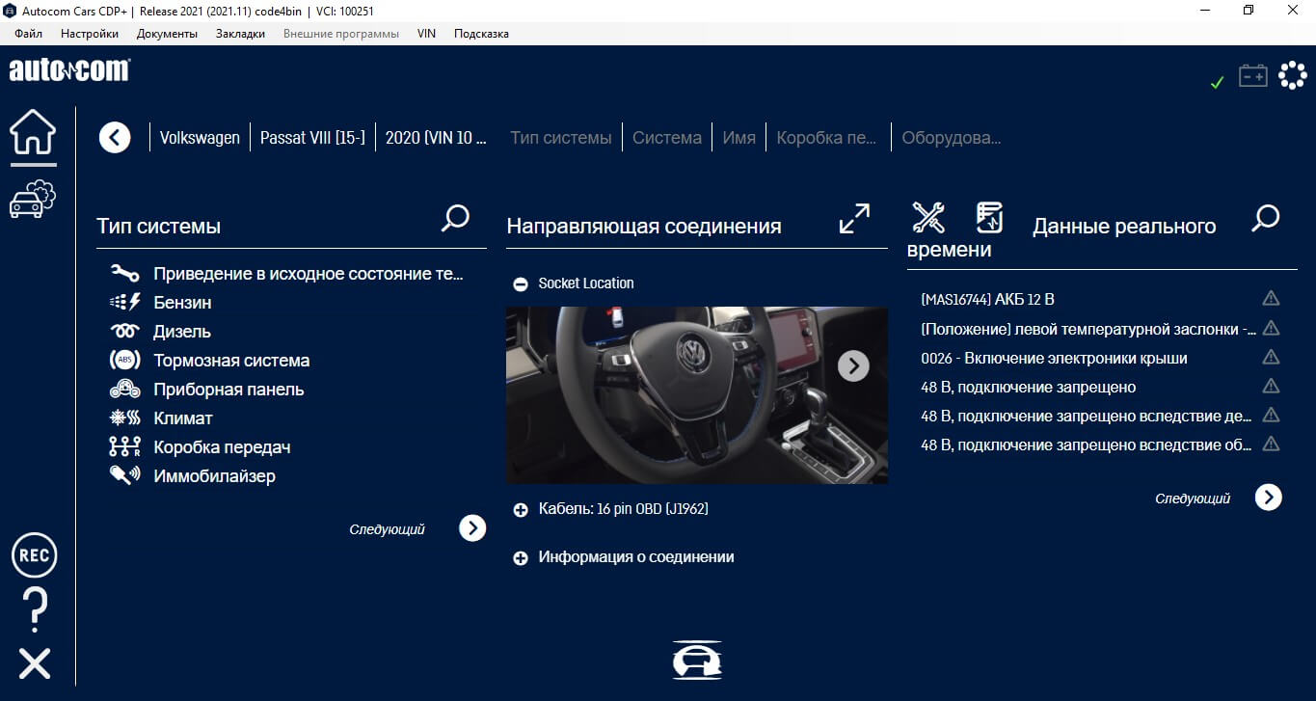Go to next page of real-time data
This screenshot has width=1316, height=701.
pos(1269,497)
